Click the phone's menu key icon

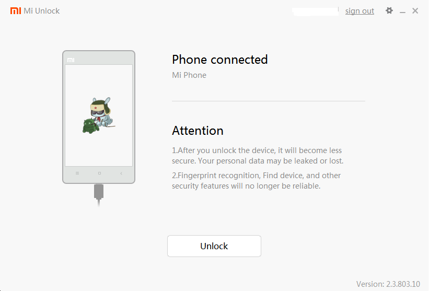[77, 173]
